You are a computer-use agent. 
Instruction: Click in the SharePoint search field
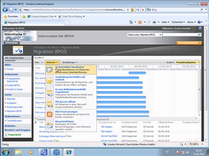(x=179, y=34)
